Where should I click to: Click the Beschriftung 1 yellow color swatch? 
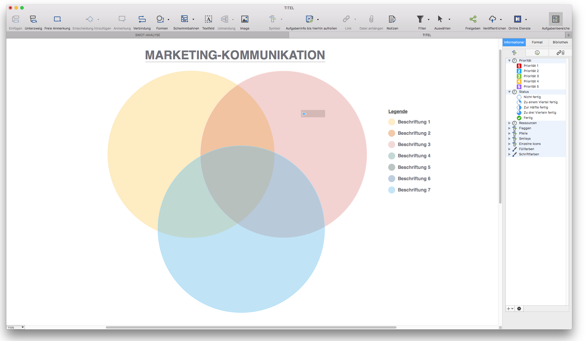pos(392,122)
